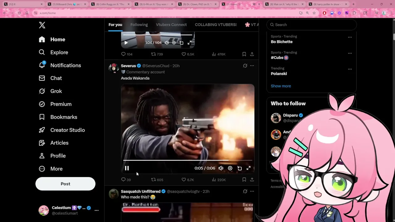Select the COLLABING VTUBERS! tab
This screenshot has height=222, width=395.
coord(216,25)
